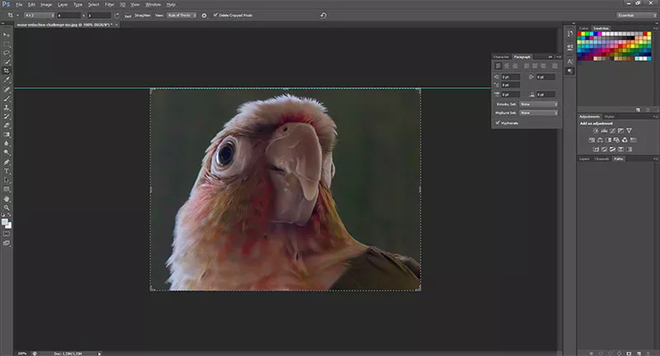Select the Horizontal Type tool

coord(6,171)
